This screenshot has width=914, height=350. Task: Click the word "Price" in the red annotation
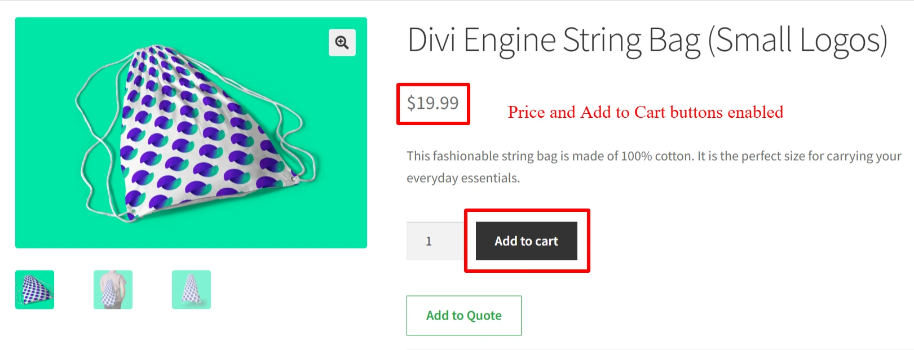click(526, 112)
